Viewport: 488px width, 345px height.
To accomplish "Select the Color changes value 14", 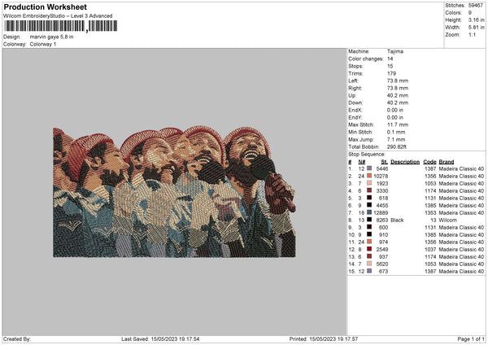I will pos(390,59).
